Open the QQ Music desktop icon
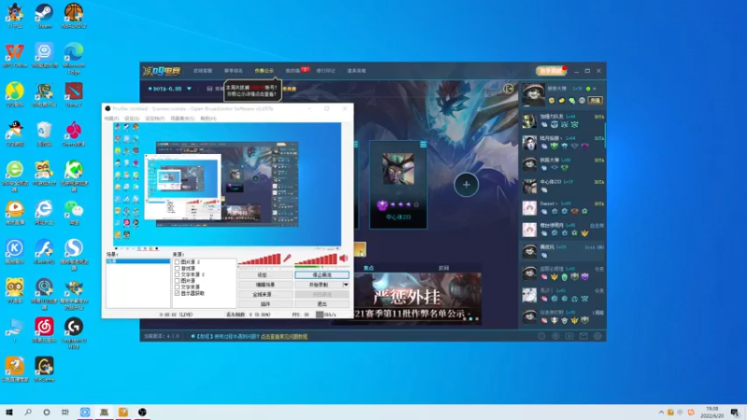Screen dimensions: 747x420 tap(15, 94)
